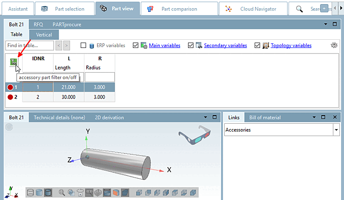Switch to the Part comparison tab

click(x=179, y=9)
